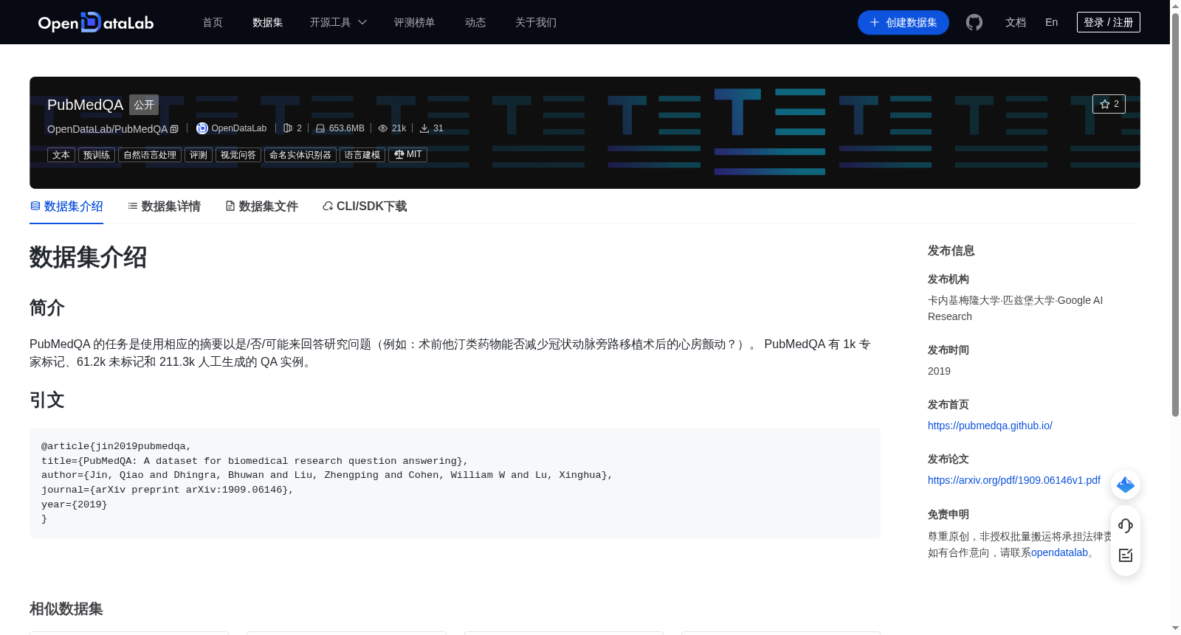
Task: Click the OpenDataLab logo
Action: coord(96,22)
